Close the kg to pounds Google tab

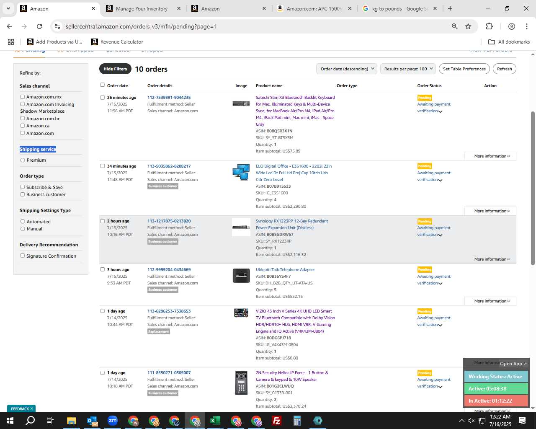tap(435, 8)
